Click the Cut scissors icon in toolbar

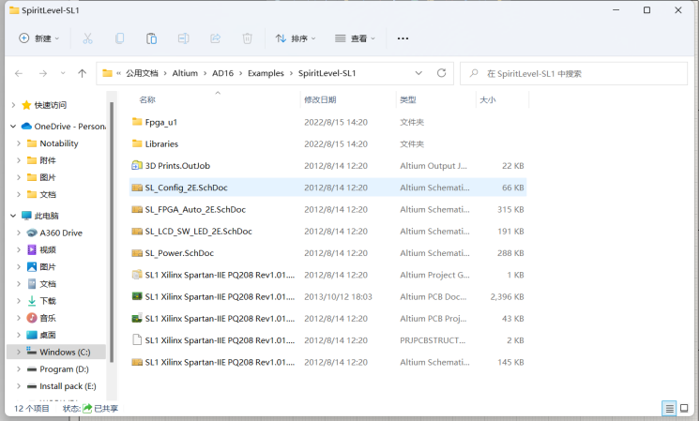click(87, 38)
